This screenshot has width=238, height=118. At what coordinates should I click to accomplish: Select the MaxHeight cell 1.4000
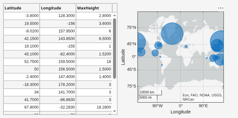coord(94,77)
